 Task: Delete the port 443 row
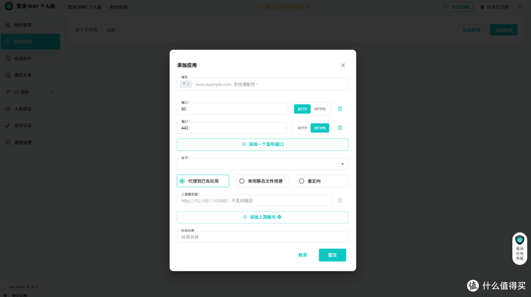click(340, 128)
